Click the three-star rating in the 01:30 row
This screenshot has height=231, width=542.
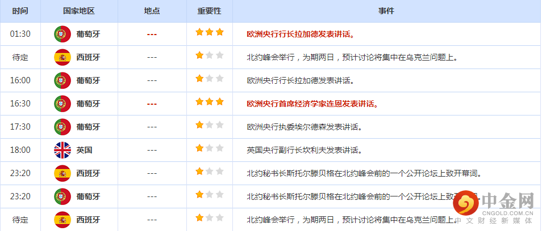pyautogui.click(x=210, y=32)
